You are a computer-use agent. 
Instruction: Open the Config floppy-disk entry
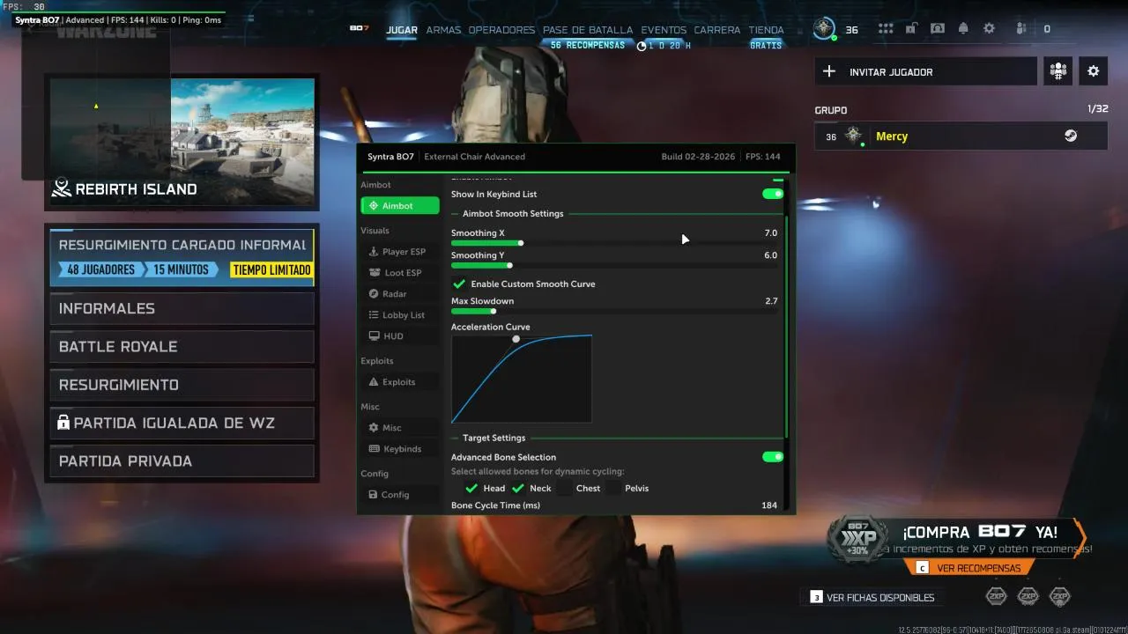374,495
